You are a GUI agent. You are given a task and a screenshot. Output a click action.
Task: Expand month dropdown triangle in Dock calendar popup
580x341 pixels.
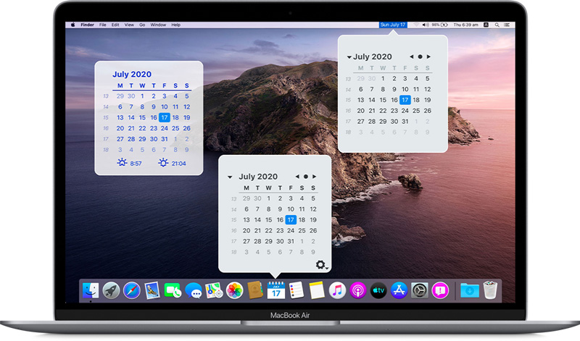point(230,177)
